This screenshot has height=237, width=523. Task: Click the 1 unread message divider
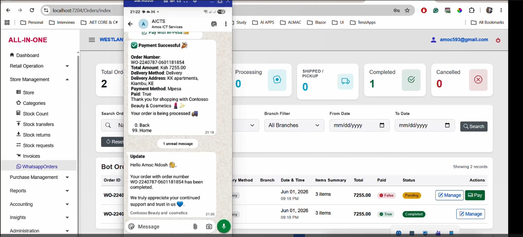click(x=178, y=144)
